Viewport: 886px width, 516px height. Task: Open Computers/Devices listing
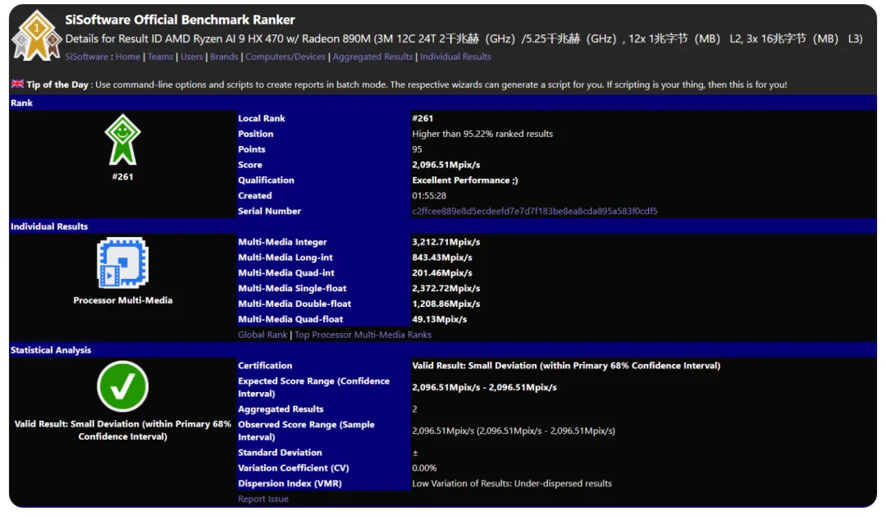(x=285, y=57)
